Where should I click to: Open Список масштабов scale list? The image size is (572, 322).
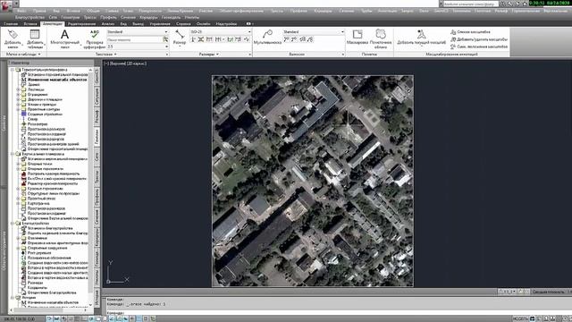[470, 32]
